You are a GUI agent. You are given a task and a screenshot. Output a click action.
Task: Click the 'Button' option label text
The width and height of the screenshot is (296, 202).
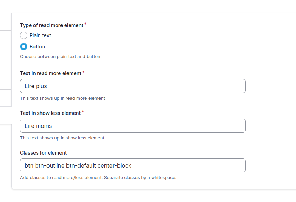click(x=37, y=47)
